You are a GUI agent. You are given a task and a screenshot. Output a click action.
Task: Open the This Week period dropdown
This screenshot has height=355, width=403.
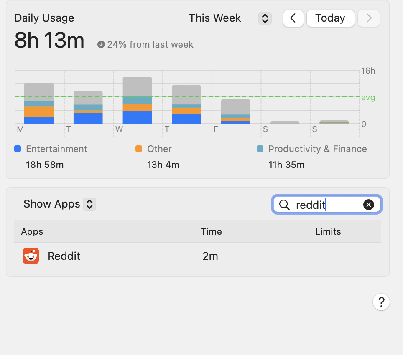265,18
